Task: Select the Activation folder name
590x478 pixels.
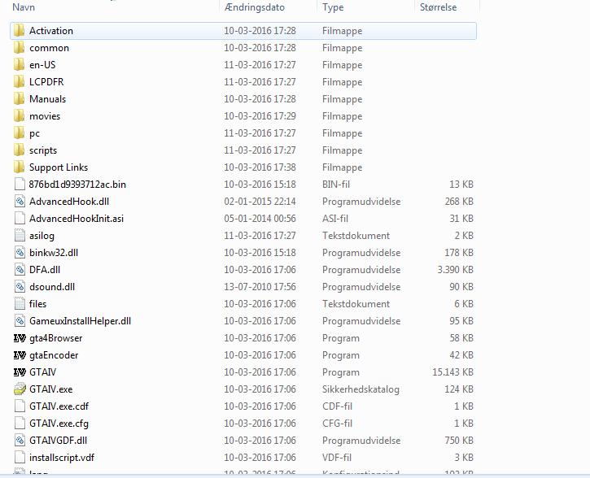Action: [51, 31]
